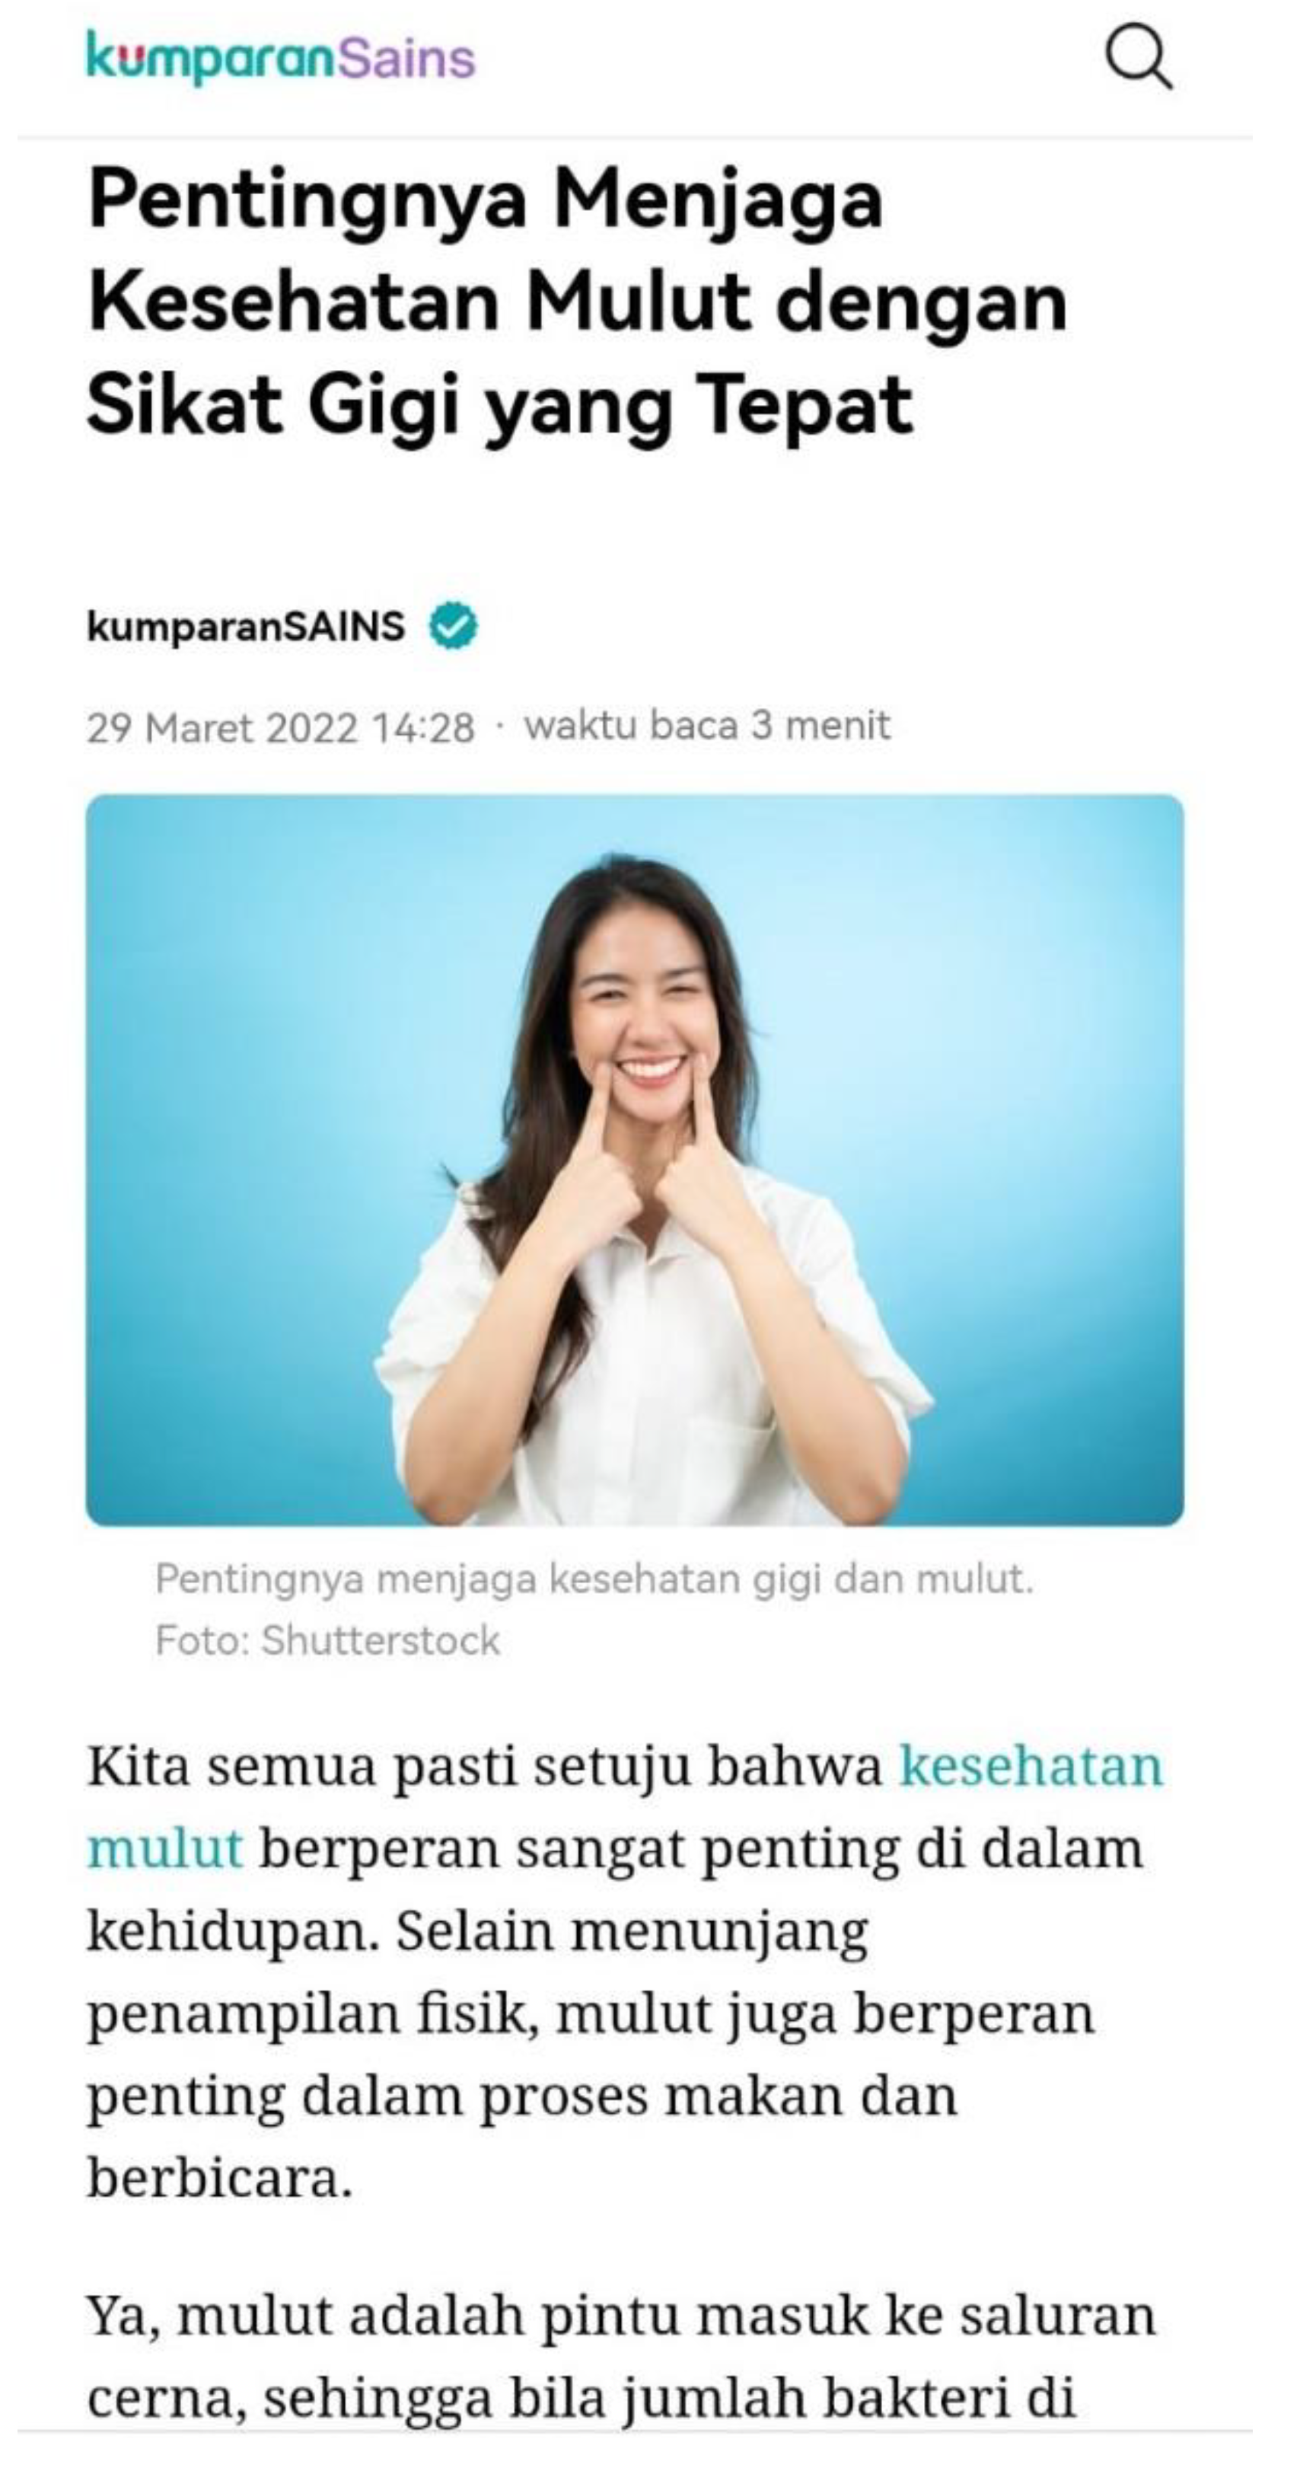The height and width of the screenshot is (2468, 1300).
Task: Click the 'Foto: Shutterstock' credit text
Action: tap(327, 1640)
